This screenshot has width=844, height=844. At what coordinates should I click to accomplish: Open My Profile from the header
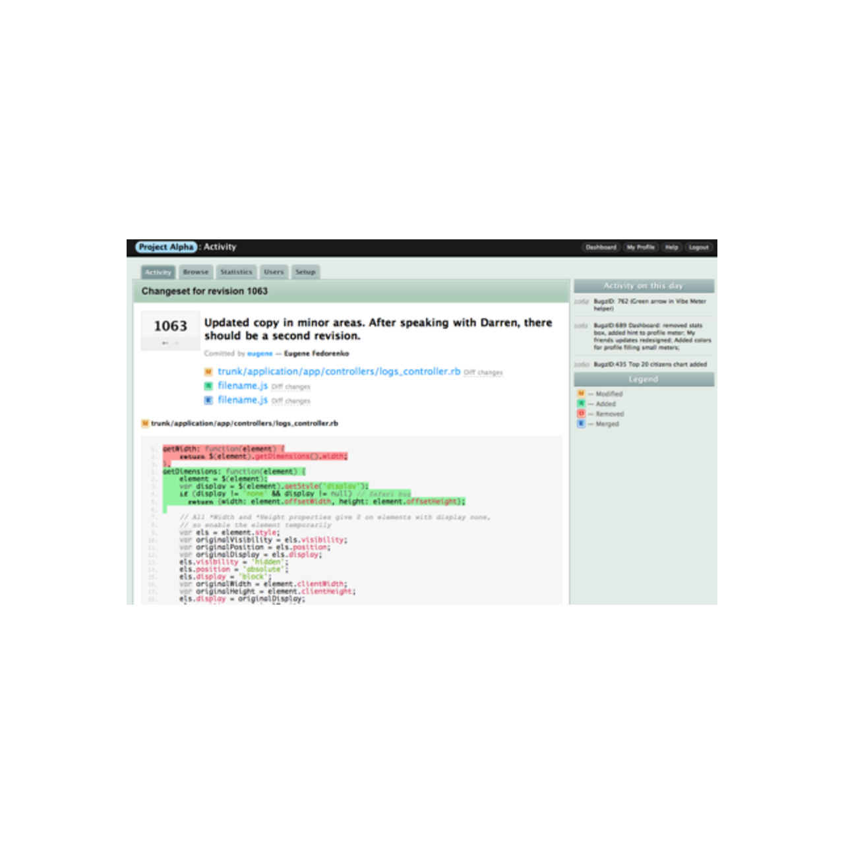640,247
